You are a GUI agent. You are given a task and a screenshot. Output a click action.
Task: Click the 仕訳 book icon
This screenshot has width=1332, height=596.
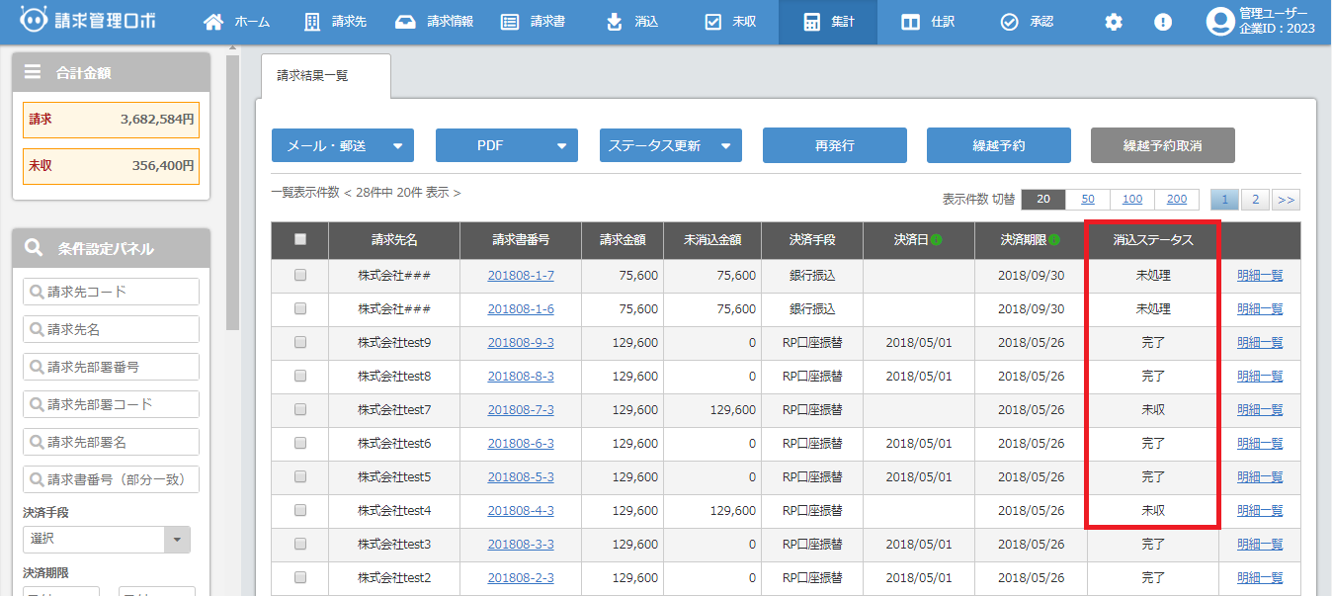point(911,22)
